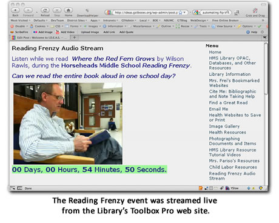
Task: Open the ScribeFire toolbar button
Action: pos(19,32)
